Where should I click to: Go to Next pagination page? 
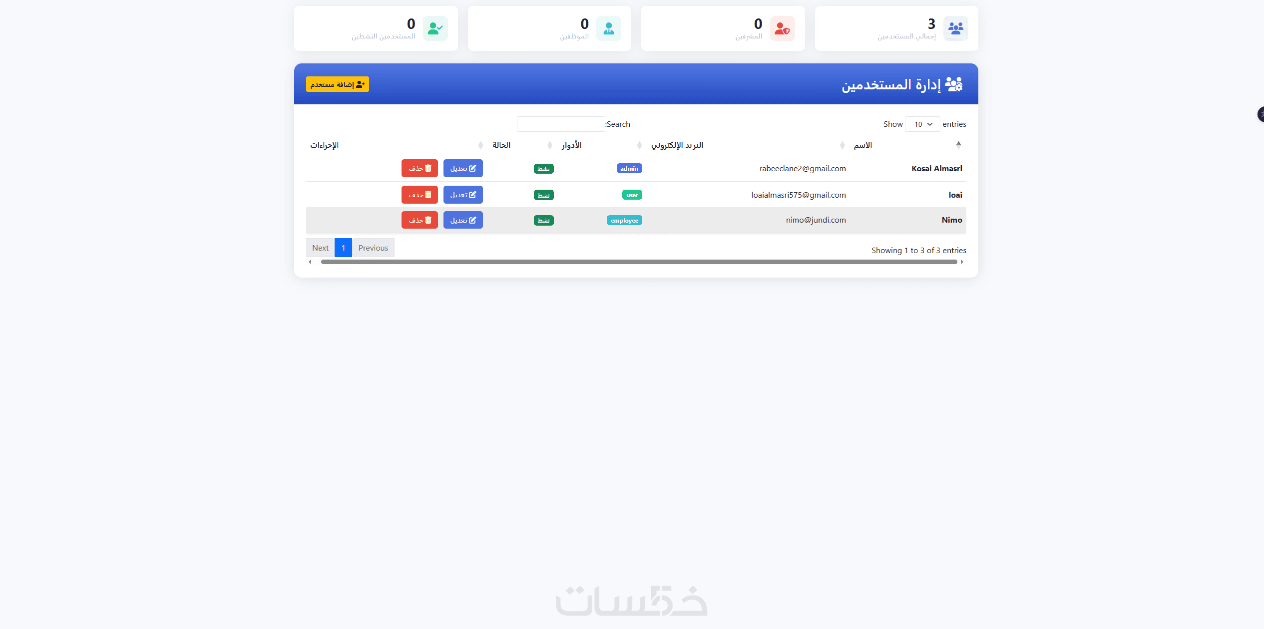coord(320,248)
